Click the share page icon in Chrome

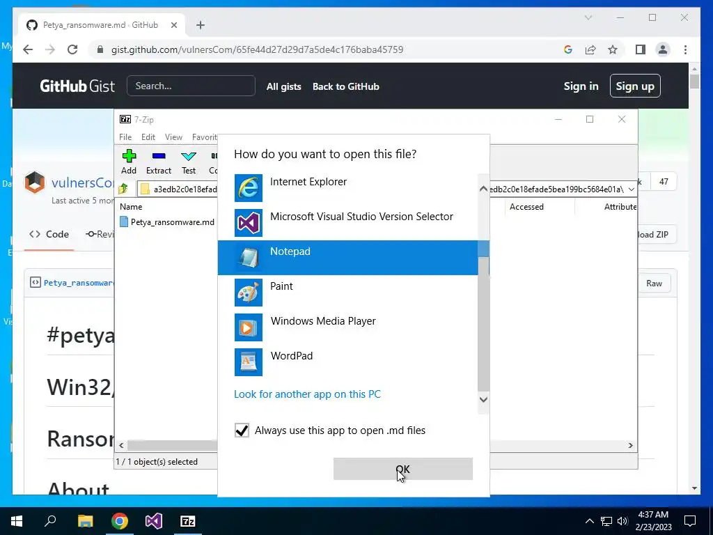coord(590,49)
